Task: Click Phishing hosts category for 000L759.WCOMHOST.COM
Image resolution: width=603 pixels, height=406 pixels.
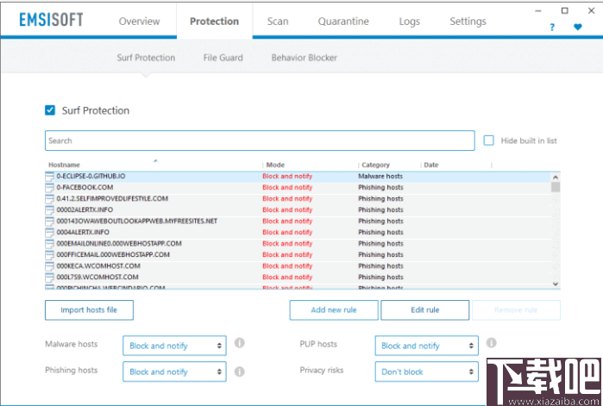Action: [380, 278]
